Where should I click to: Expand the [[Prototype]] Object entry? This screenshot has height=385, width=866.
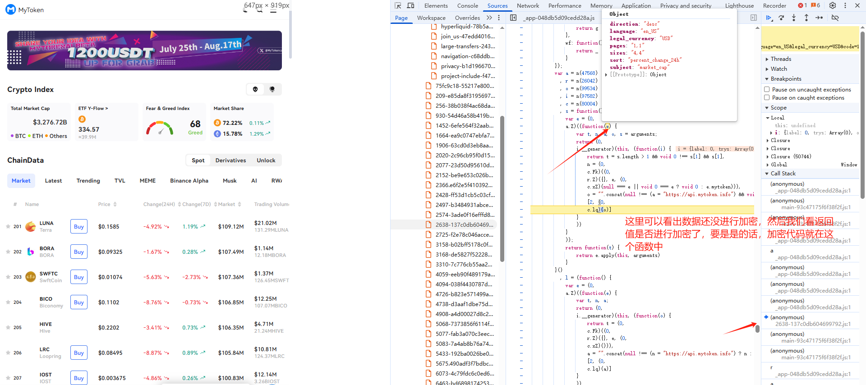coord(636,74)
